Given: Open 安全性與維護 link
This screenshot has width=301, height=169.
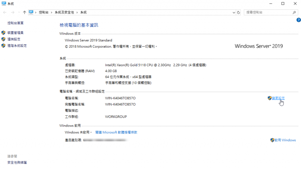Looking at the screenshot, I should pyautogui.click(x=17, y=163).
